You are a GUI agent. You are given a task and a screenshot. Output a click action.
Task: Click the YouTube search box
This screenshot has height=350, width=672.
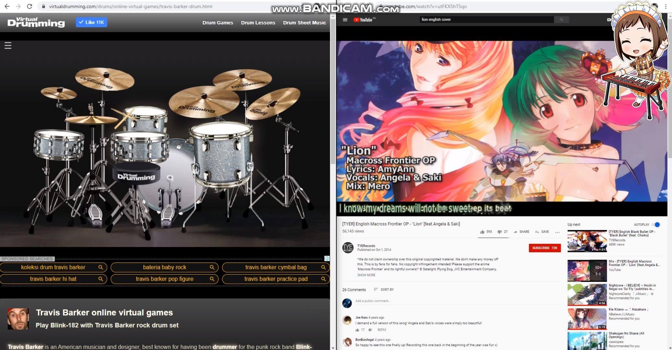[486, 19]
